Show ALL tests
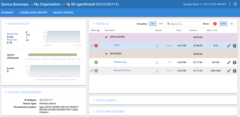The height and width of the screenshot is (117, 240). pyautogui.click(x=232, y=24)
